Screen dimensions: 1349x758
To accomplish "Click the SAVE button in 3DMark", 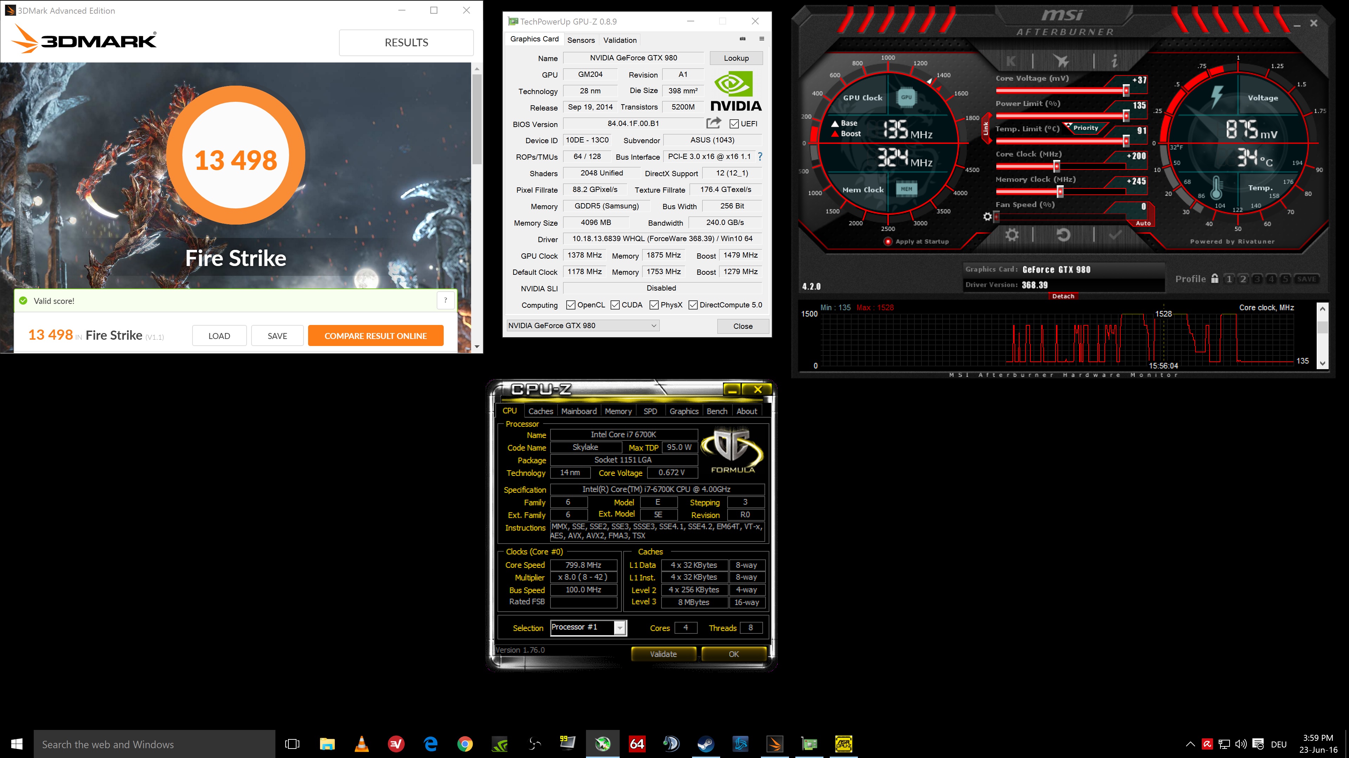I will [277, 336].
